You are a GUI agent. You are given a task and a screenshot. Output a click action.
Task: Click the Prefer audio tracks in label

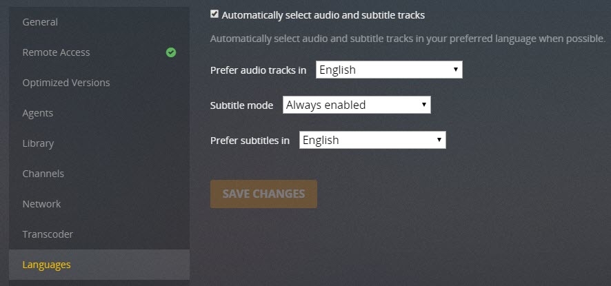click(x=258, y=70)
